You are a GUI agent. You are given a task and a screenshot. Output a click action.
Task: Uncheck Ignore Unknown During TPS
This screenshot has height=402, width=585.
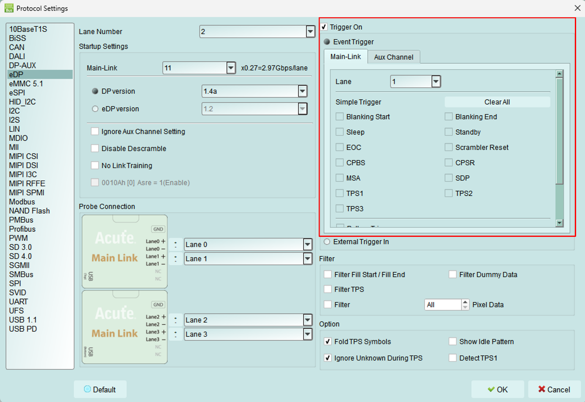click(328, 358)
